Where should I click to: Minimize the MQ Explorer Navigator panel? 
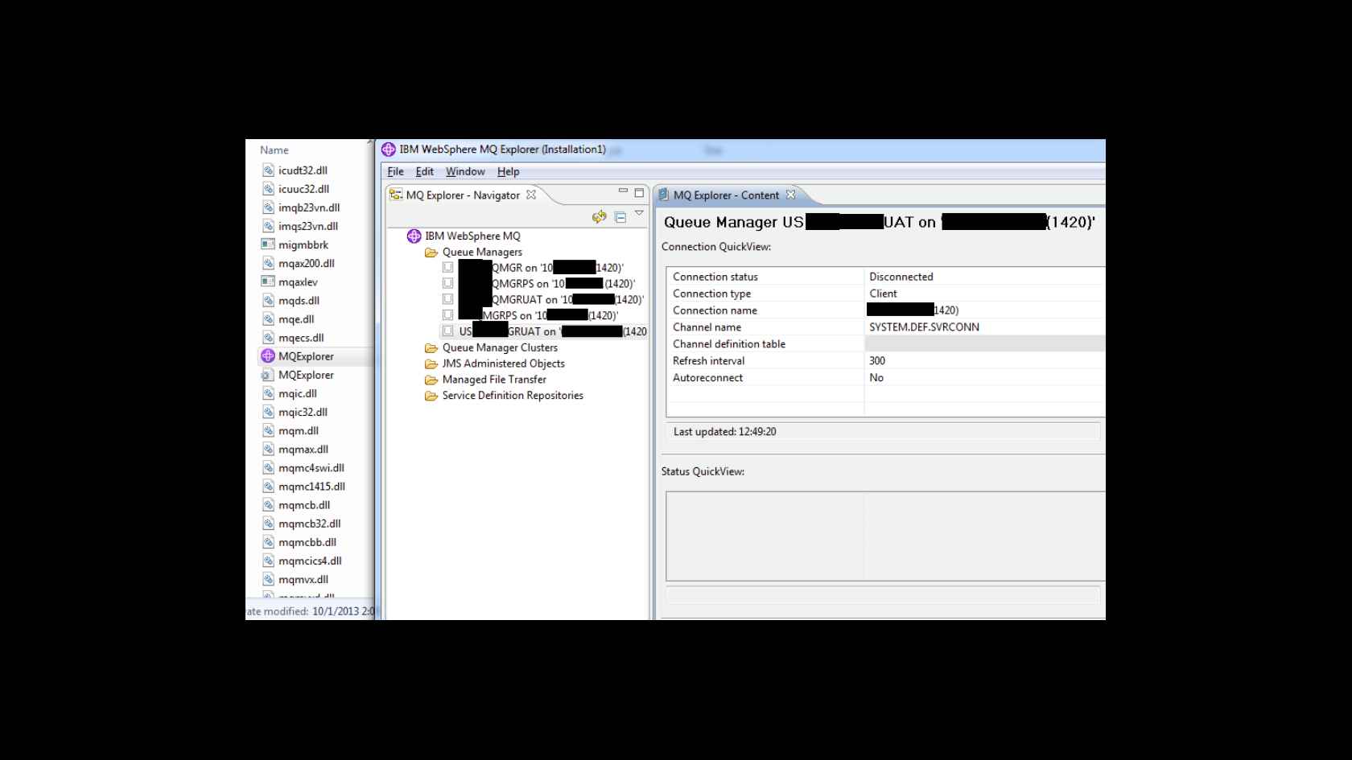coord(623,191)
